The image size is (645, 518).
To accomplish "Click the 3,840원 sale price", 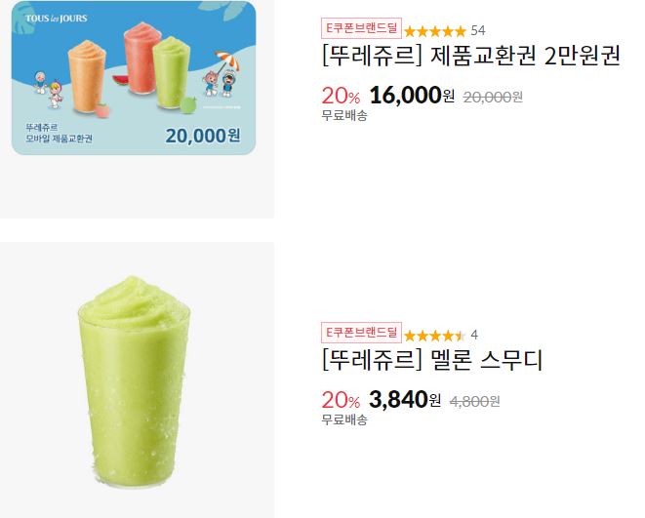I will [405, 400].
